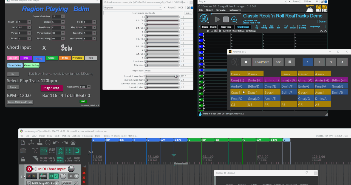351x185 pixels.
Task: Toggle the Band-in-a-Box plugin bypass checkbox
Action: 325,2
